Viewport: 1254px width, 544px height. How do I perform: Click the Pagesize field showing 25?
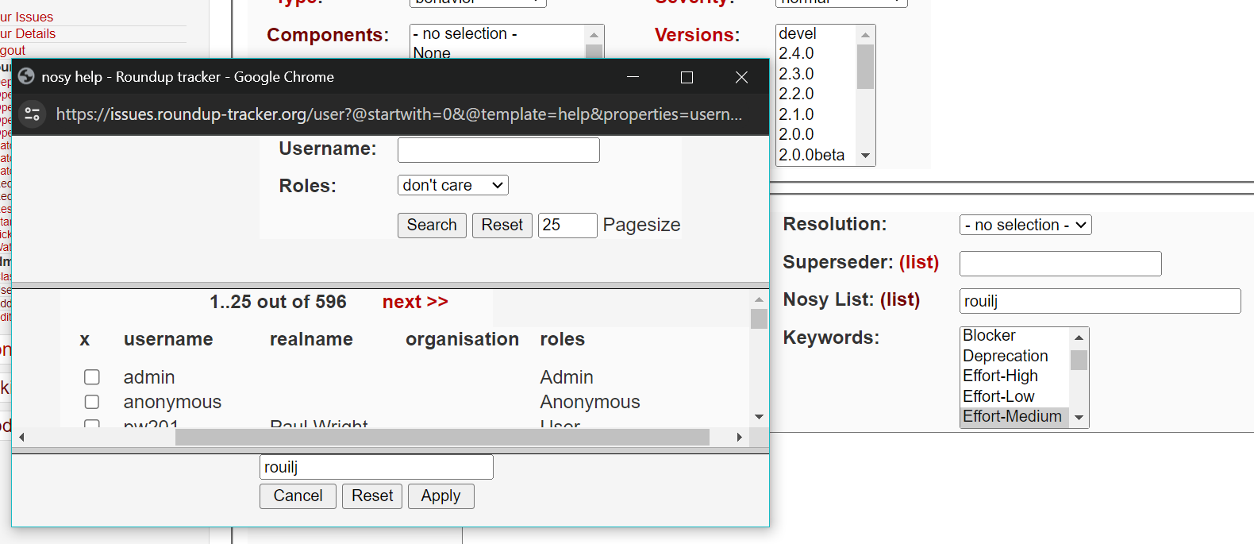click(x=567, y=225)
